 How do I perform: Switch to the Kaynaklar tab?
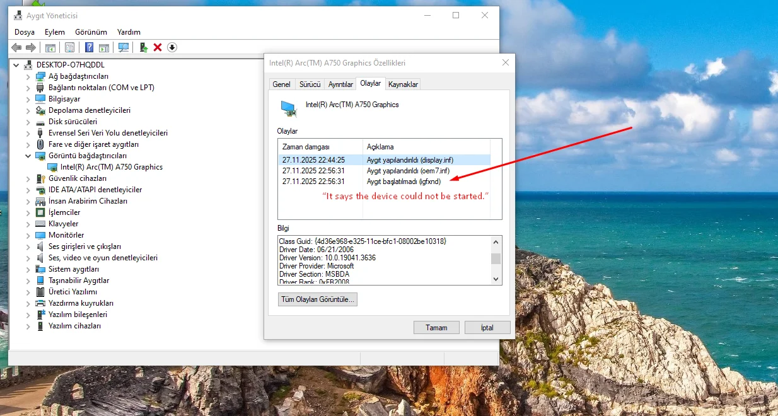pyautogui.click(x=403, y=84)
